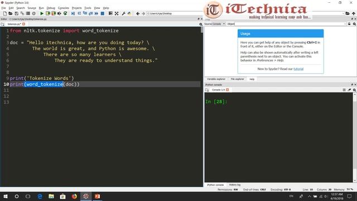This screenshot has height=201, width=357.
Task: Open Cortana search circle in taskbar
Action: click(17, 196)
